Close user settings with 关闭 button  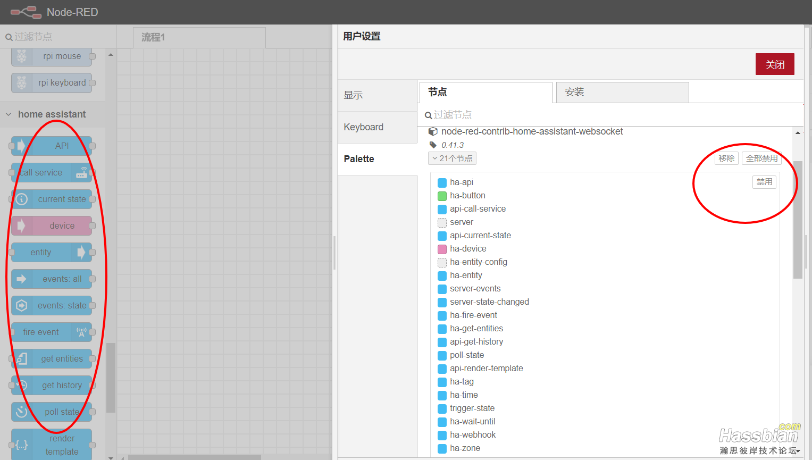tap(775, 64)
